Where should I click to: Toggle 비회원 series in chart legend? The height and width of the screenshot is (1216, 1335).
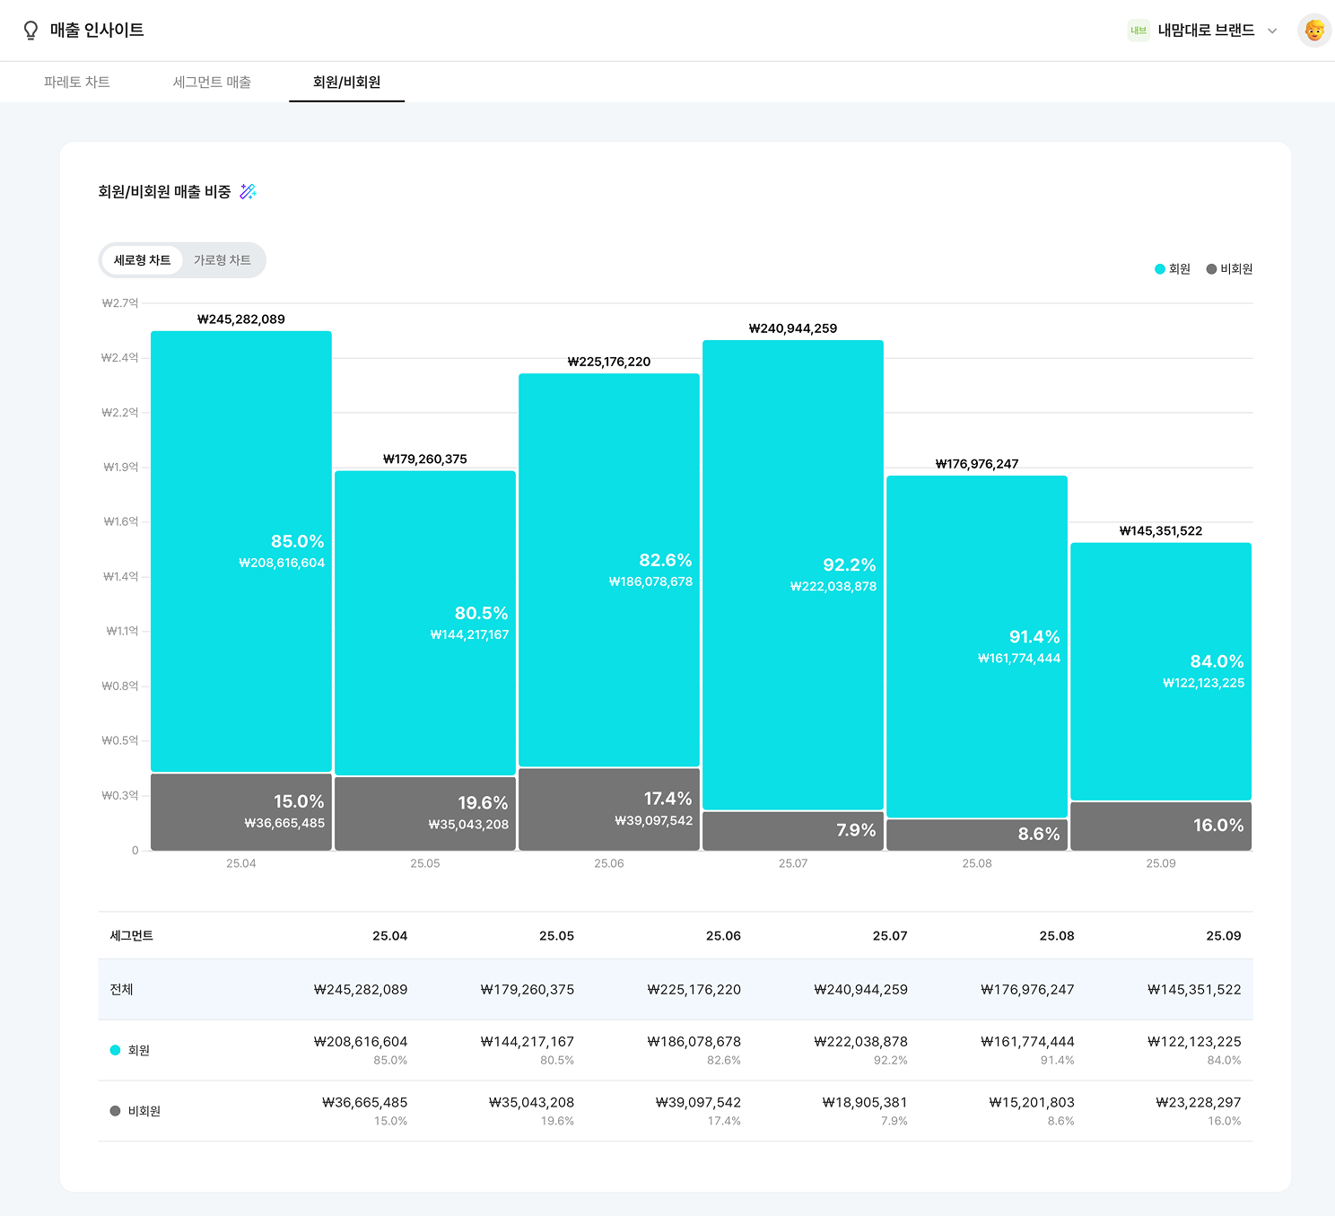pyautogui.click(x=1229, y=269)
